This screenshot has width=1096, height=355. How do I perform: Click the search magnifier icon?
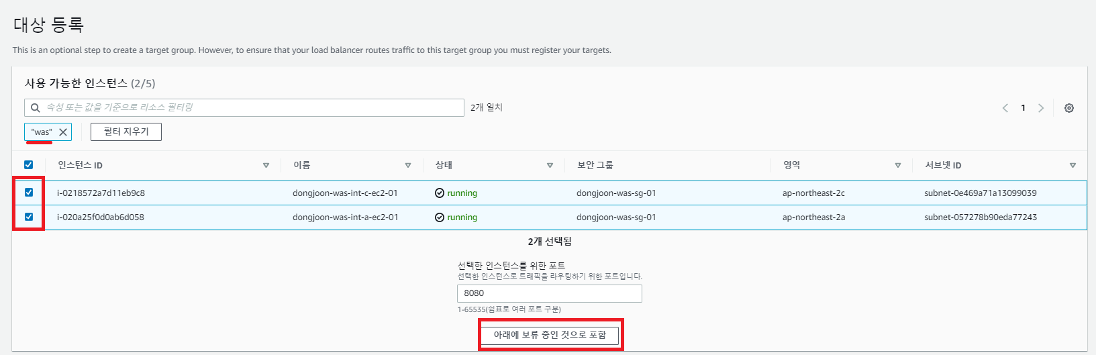36,107
